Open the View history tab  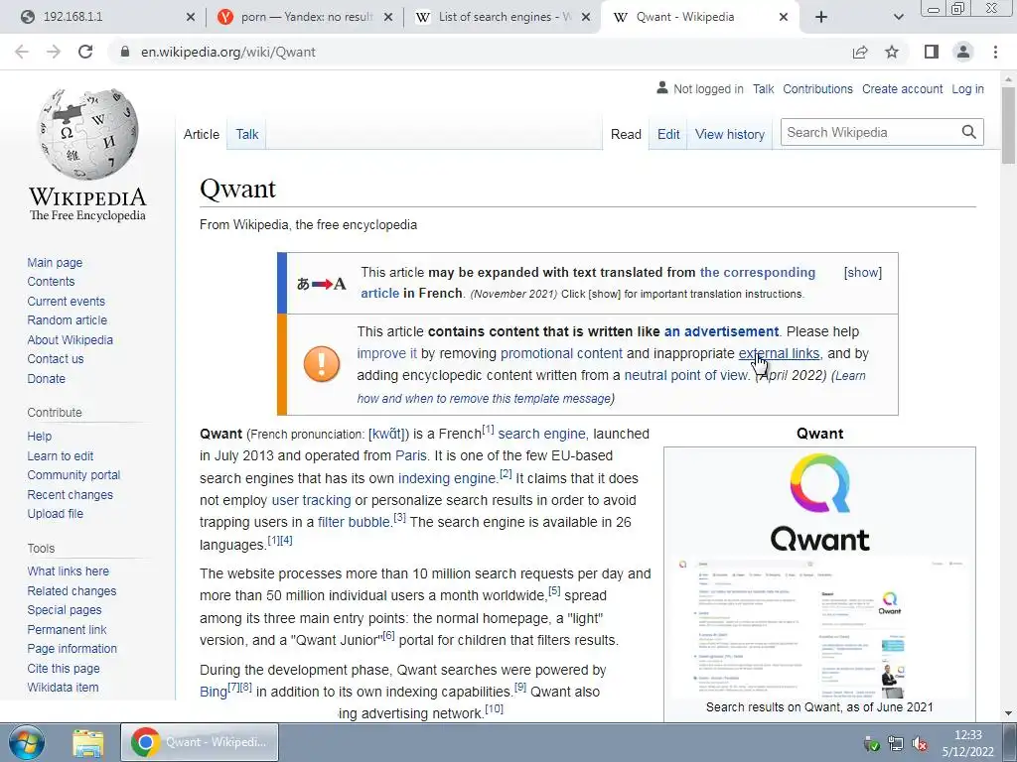[x=730, y=134]
